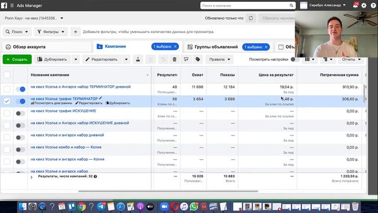Image resolution: width=378 pixels, height=213 pixels.
Task: Click the pencil icon beside Усолье трафик ТЕРМИНАТОР
Action: [100, 98]
